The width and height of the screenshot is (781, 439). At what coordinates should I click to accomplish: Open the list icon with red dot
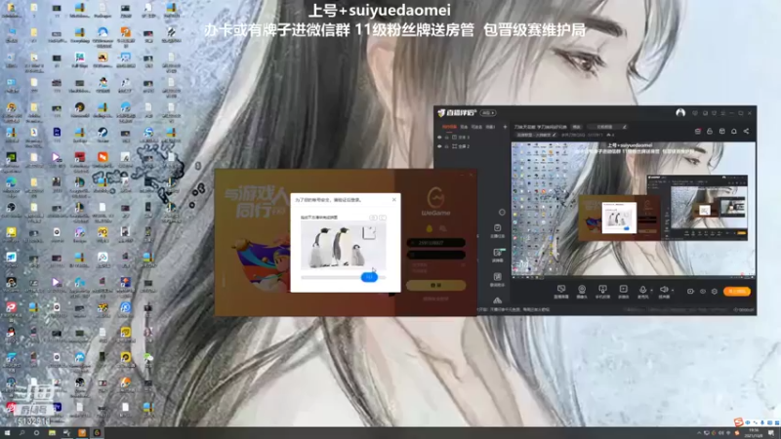pos(698,131)
